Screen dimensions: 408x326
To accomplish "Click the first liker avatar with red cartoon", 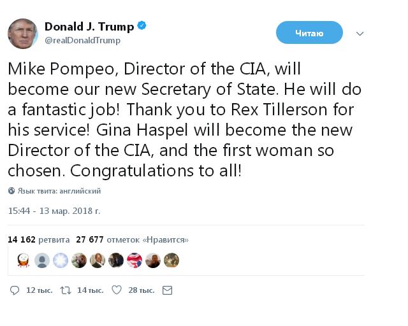I will (x=24, y=260).
